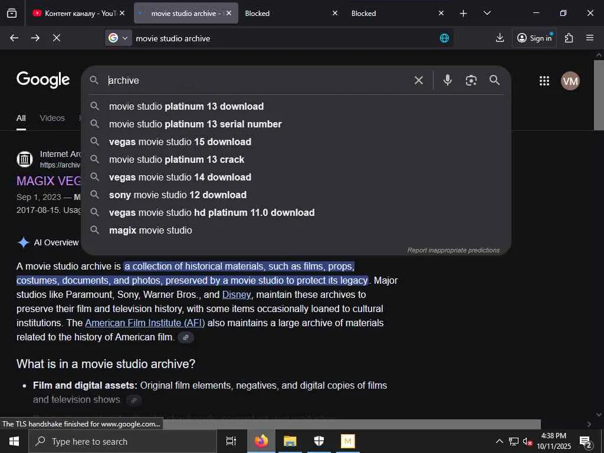This screenshot has width=604, height=453.
Task: Click the Internet Archive site favicon
Action: (25, 159)
